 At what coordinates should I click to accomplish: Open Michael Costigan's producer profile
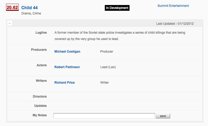(x=67, y=52)
